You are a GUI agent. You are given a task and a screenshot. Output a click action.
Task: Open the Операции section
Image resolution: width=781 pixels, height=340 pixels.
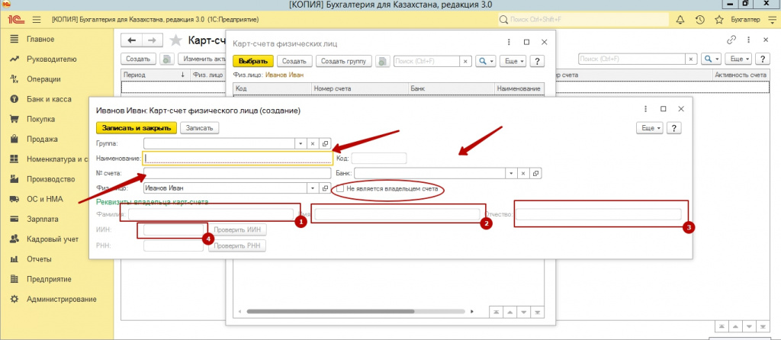43,79
